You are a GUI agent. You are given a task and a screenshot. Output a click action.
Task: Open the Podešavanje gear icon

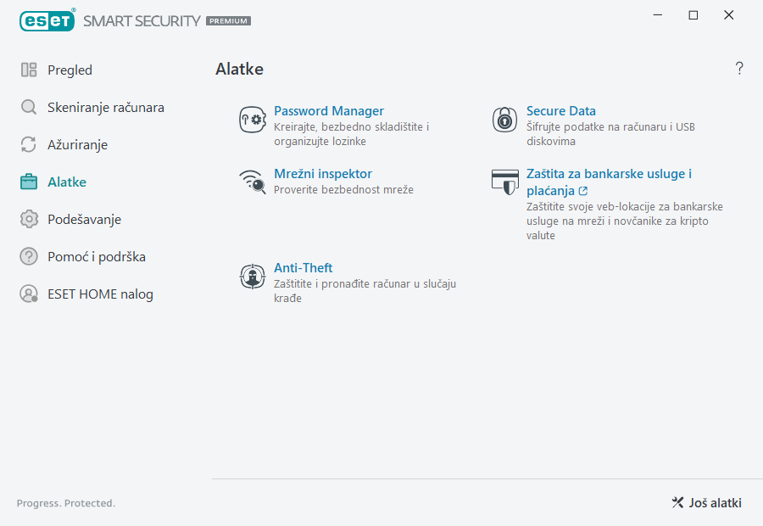27,219
